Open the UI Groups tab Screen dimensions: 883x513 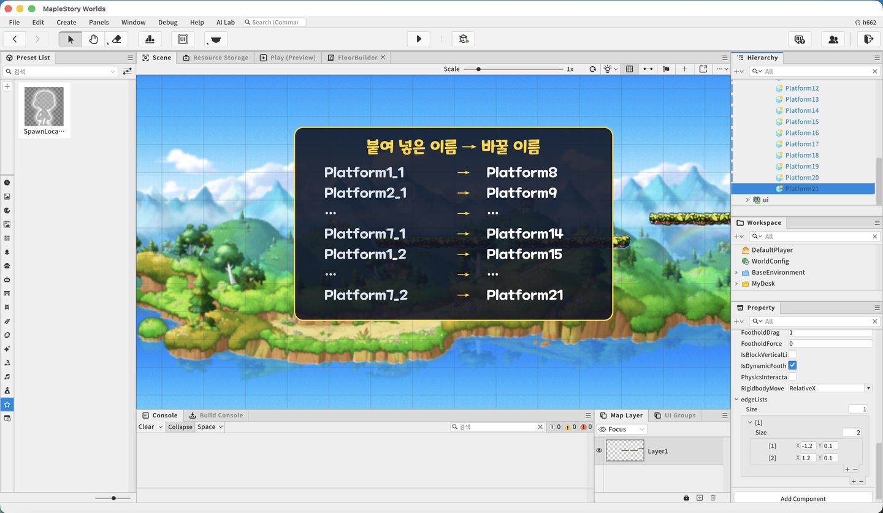[x=675, y=415]
